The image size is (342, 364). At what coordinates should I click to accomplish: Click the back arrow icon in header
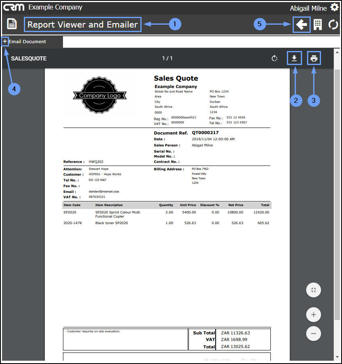[x=301, y=25]
